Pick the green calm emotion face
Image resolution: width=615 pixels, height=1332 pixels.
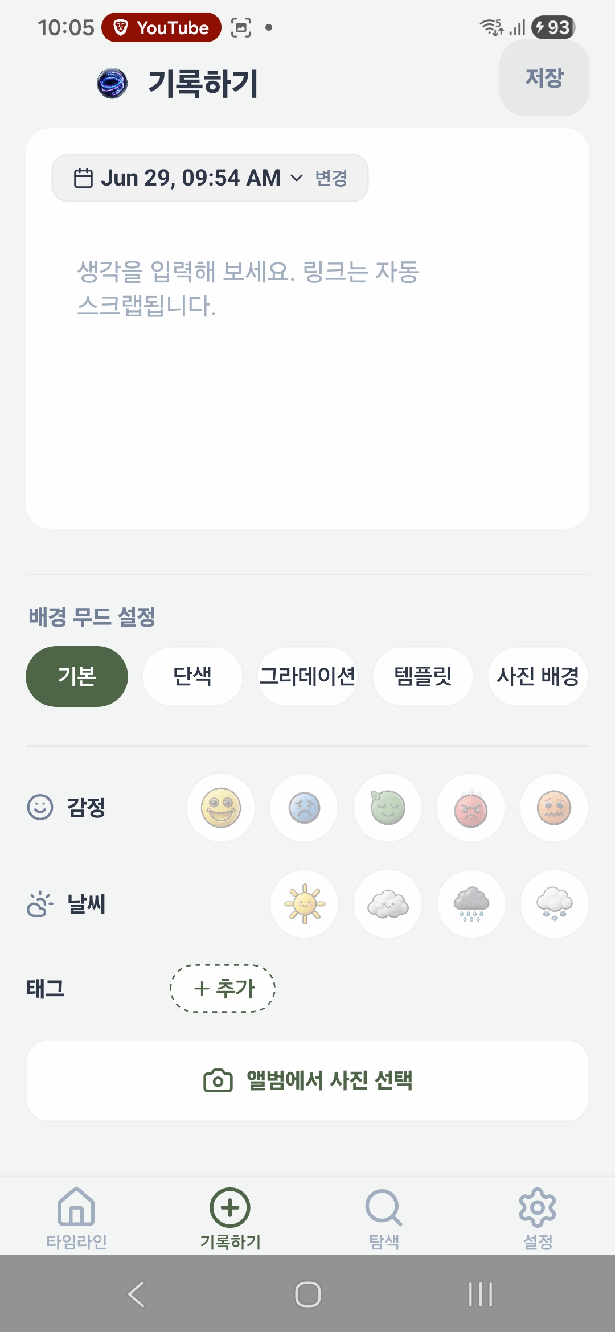[388, 808]
